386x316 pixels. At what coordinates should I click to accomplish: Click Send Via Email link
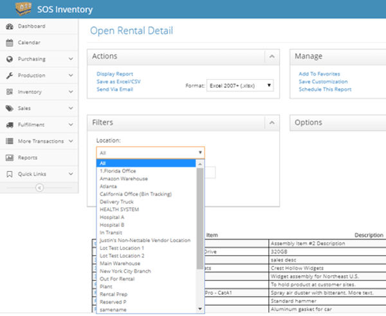coord(115,89)
